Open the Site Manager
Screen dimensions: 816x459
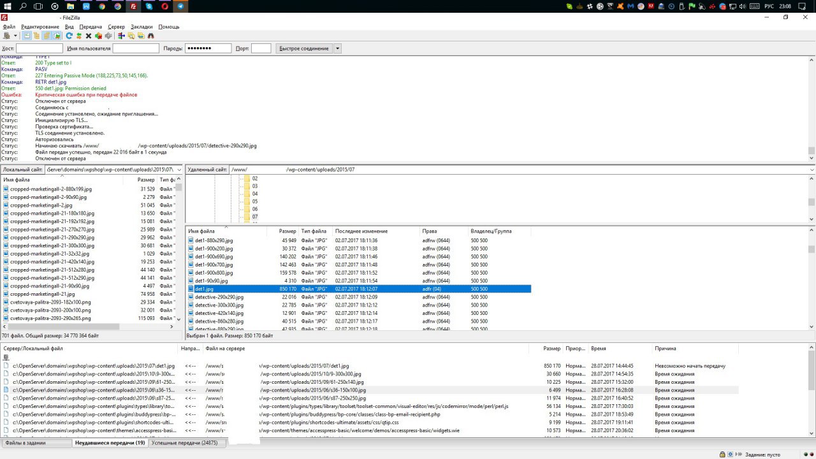click(7, 36)
